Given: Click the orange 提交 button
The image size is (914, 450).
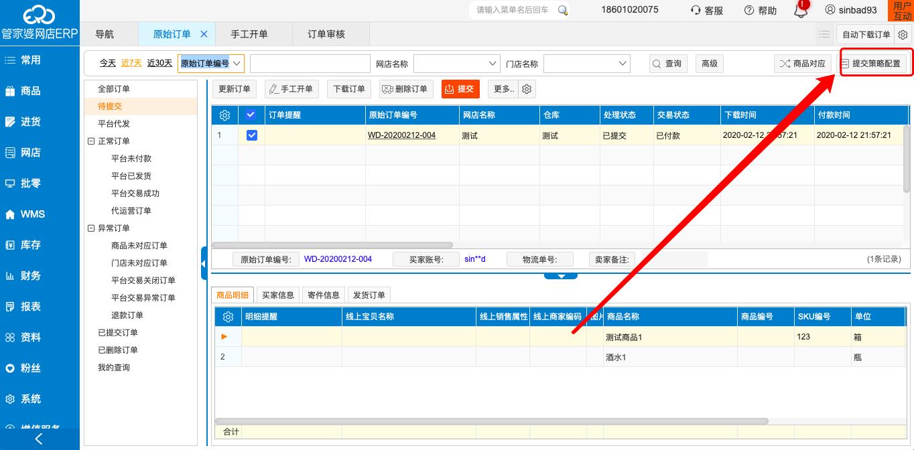Looking at the screenshot, I should 460,89.
